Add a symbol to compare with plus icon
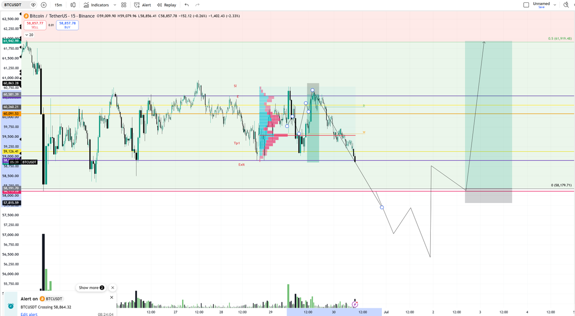 click(43, 5)
